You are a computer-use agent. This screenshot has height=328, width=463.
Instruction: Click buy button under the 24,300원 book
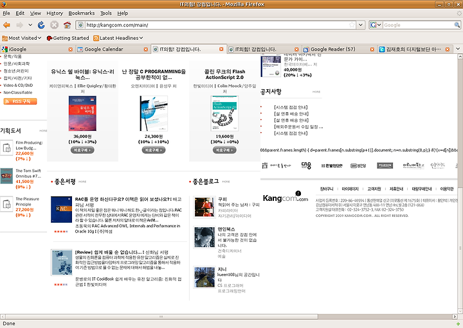(154, 150)
